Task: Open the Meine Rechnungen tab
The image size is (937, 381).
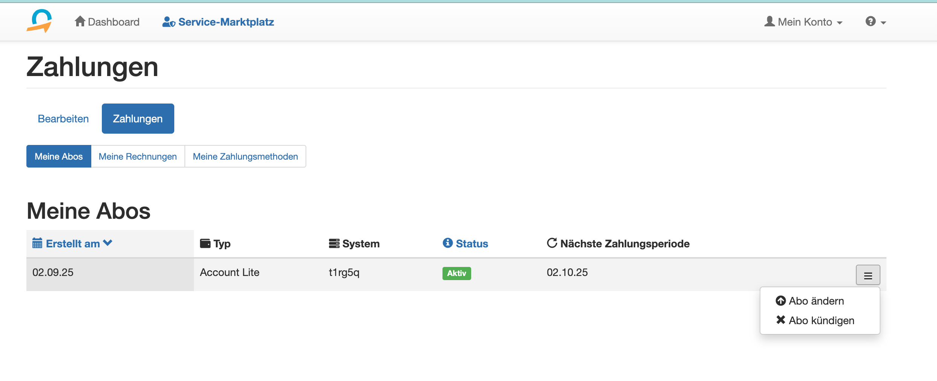Action: 138,156
